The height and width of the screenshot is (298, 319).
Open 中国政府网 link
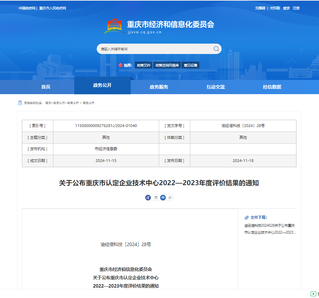(x=27, y=8)
